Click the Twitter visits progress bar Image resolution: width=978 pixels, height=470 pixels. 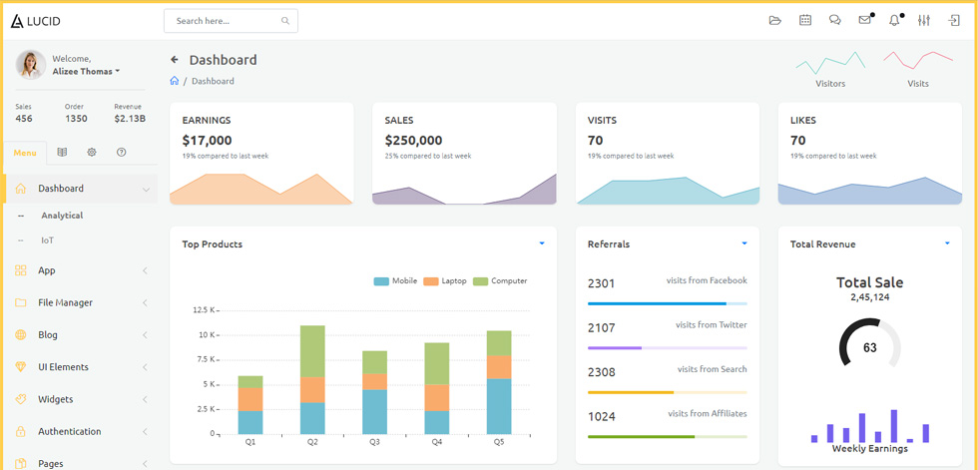pos(668,348)
